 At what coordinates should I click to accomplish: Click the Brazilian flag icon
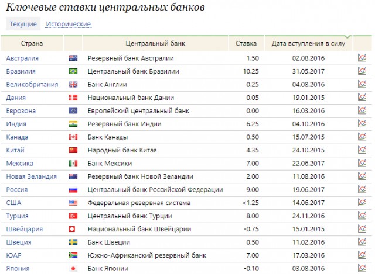click(73, 71)
